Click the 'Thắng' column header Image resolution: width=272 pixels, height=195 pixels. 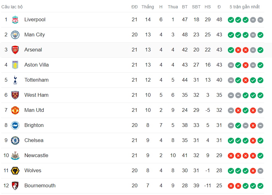pyautogui.click(x=148, y=7)
